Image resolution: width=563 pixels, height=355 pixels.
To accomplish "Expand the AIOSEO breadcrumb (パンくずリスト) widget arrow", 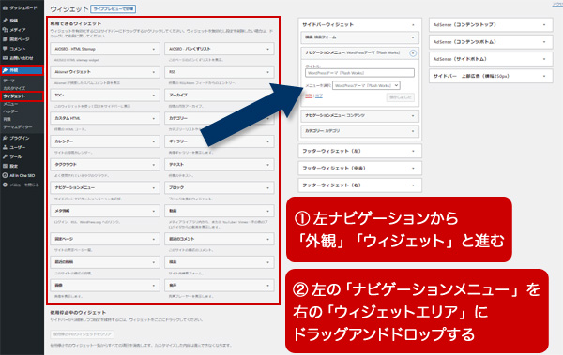I will click(x=267, y=49).
